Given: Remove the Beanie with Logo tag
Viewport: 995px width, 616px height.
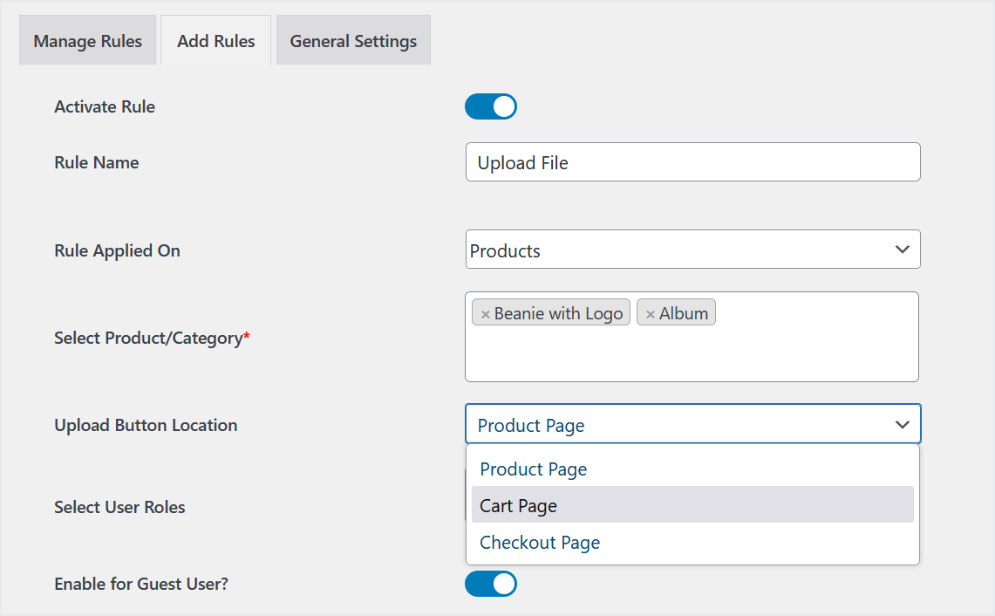Looking at the screenshot, I should click(486, 314).
